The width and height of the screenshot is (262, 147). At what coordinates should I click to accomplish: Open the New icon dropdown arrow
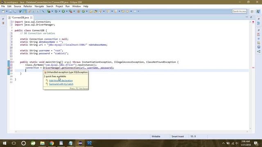pos(7,11)
